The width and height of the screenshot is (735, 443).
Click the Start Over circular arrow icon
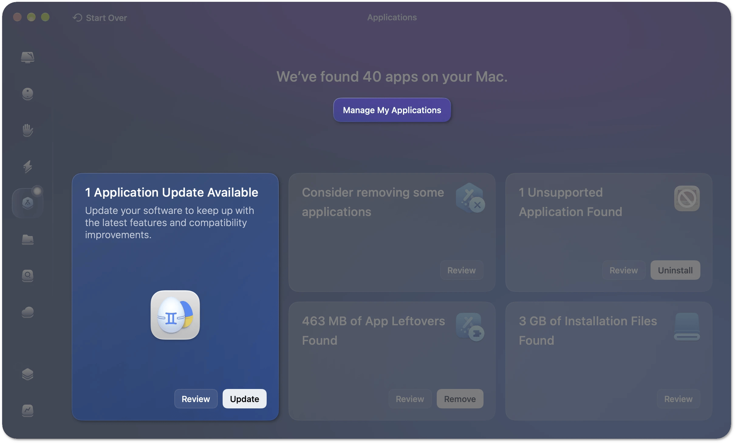pyautogui.click(x=77, y=18)
